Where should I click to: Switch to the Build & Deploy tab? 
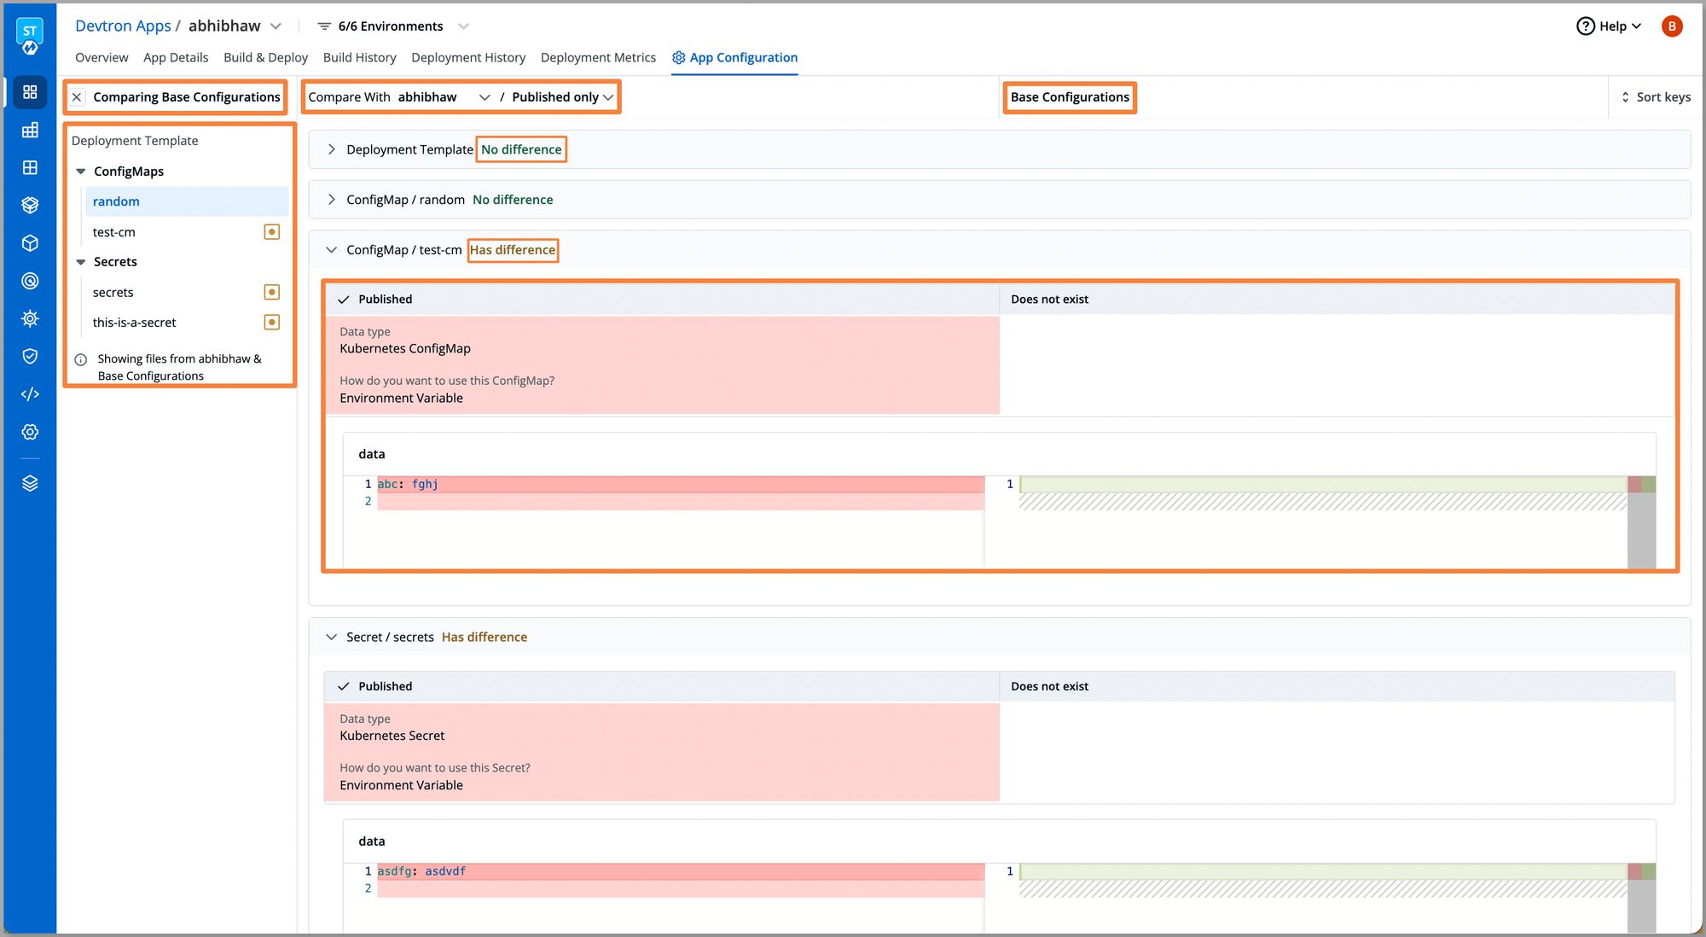coord(265,57)
